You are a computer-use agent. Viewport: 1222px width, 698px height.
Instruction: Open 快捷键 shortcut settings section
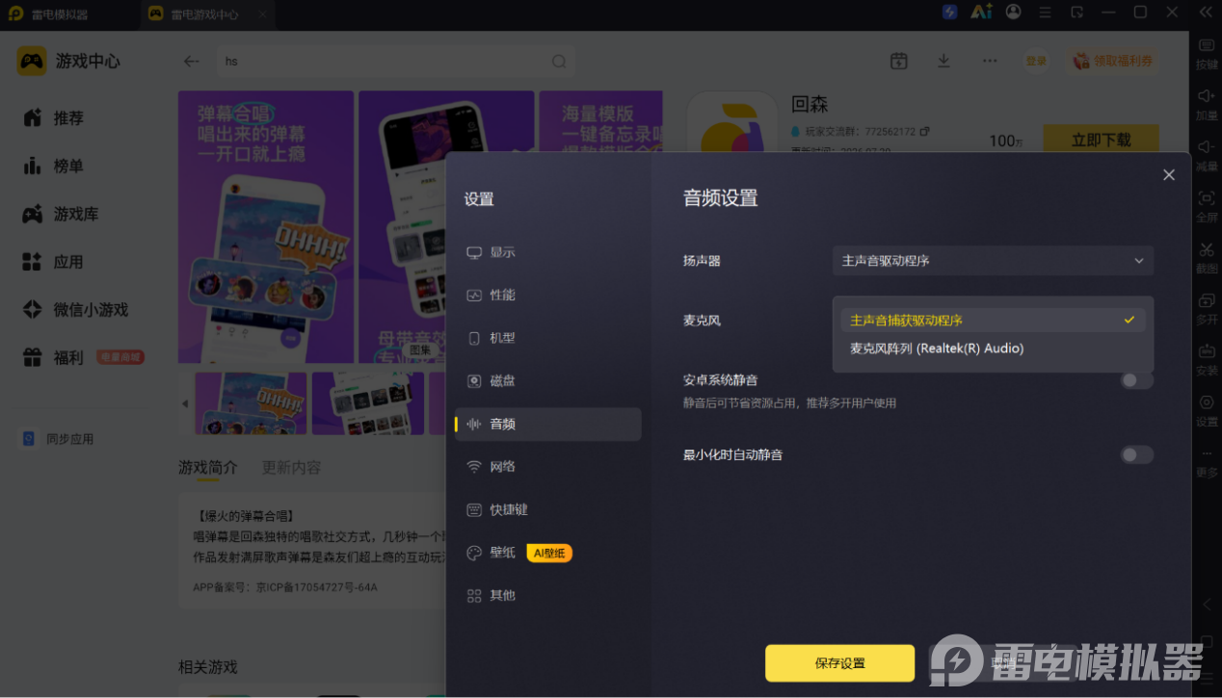[547, 509]
